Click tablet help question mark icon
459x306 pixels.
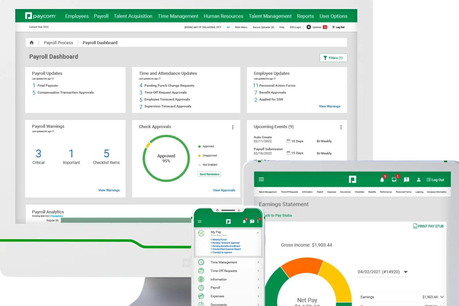coord(406,180)
